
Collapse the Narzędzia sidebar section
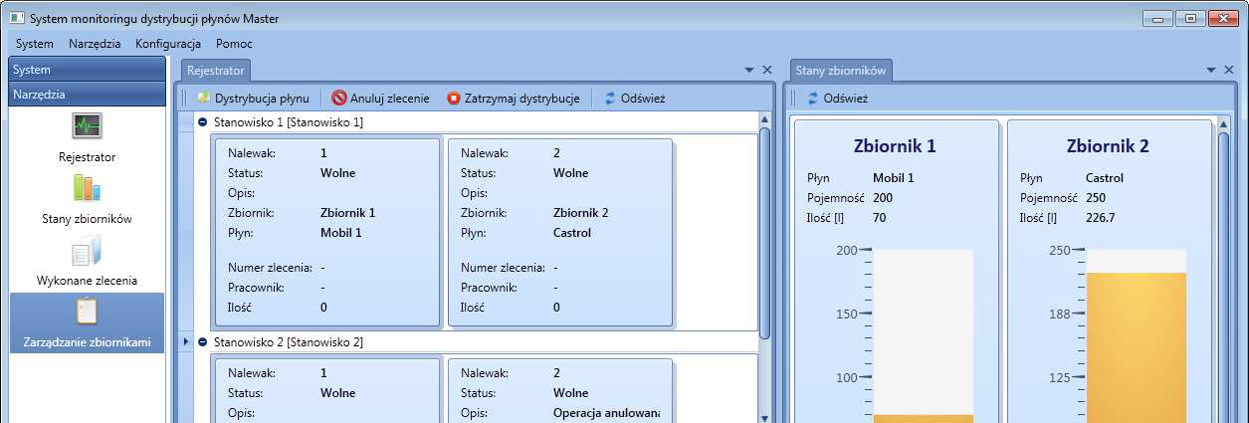[88, 95]
